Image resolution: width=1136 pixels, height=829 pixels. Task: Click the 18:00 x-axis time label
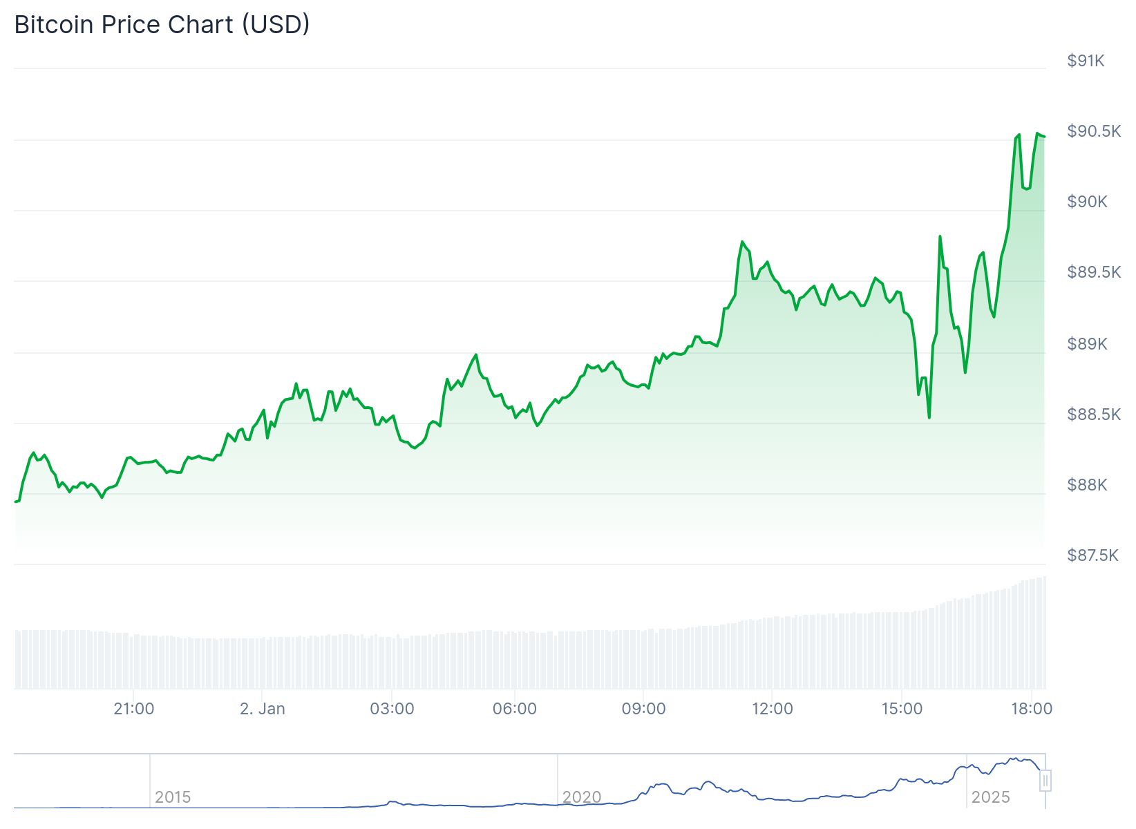point(1031,709)
